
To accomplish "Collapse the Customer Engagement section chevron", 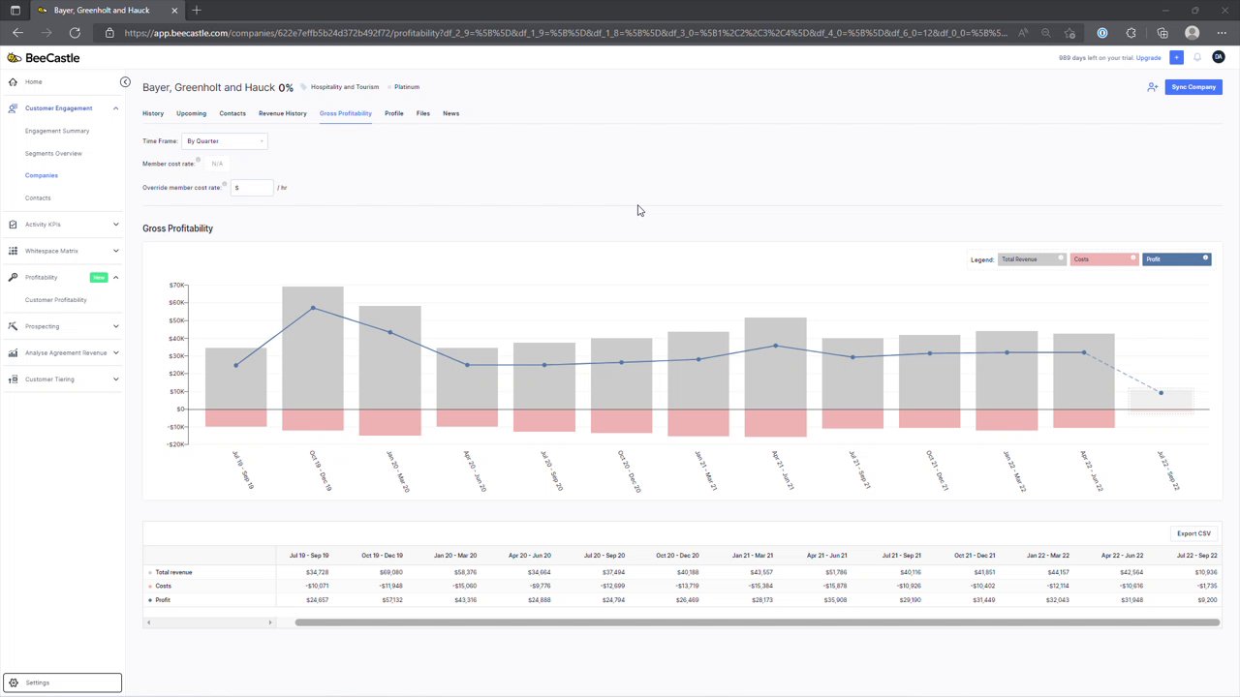I will (x=115, y=108).
